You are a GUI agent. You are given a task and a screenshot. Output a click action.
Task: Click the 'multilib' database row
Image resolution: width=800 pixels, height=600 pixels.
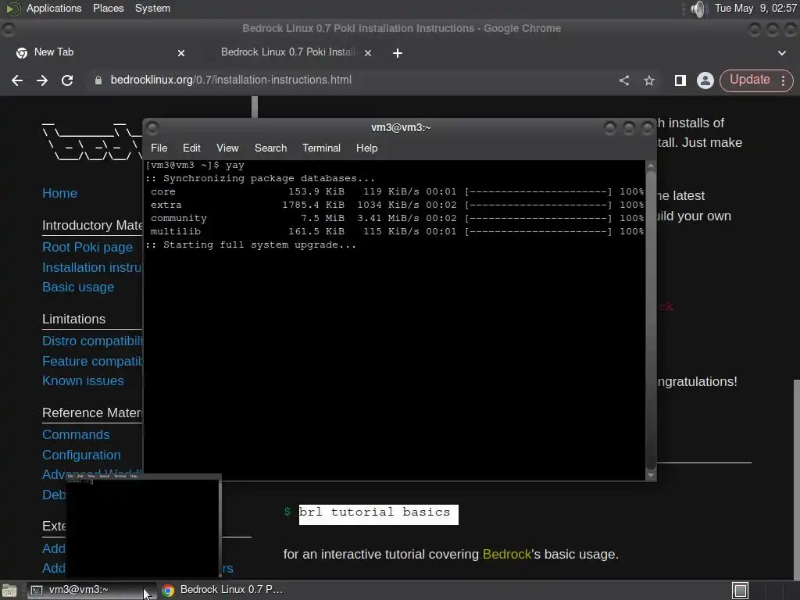(x=396, y=231)
